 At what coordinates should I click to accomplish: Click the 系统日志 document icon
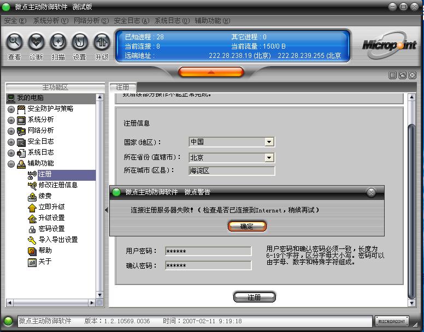point(21,153)
